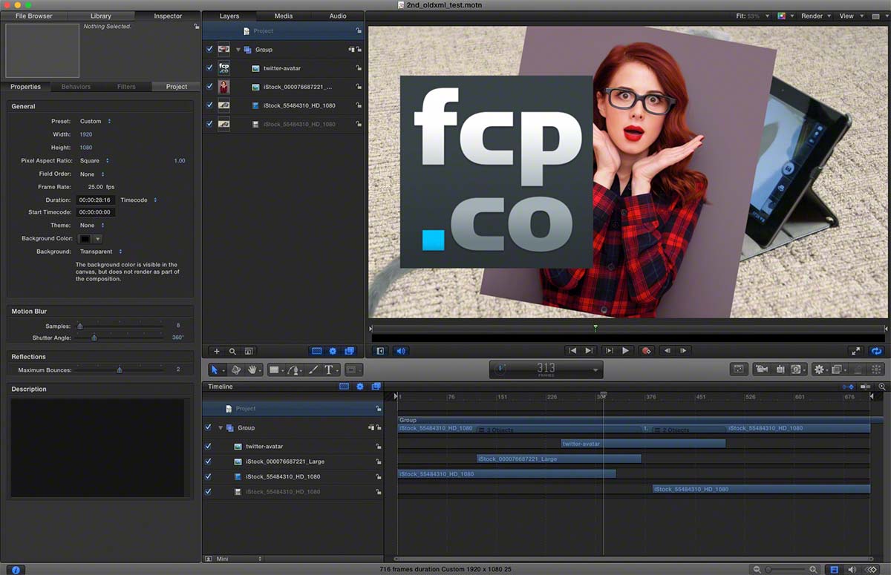Uncheck Group layer visibility in Layers list
This screenshot has height=575, width=891.
pyautogui.click(x=209, y=49)
